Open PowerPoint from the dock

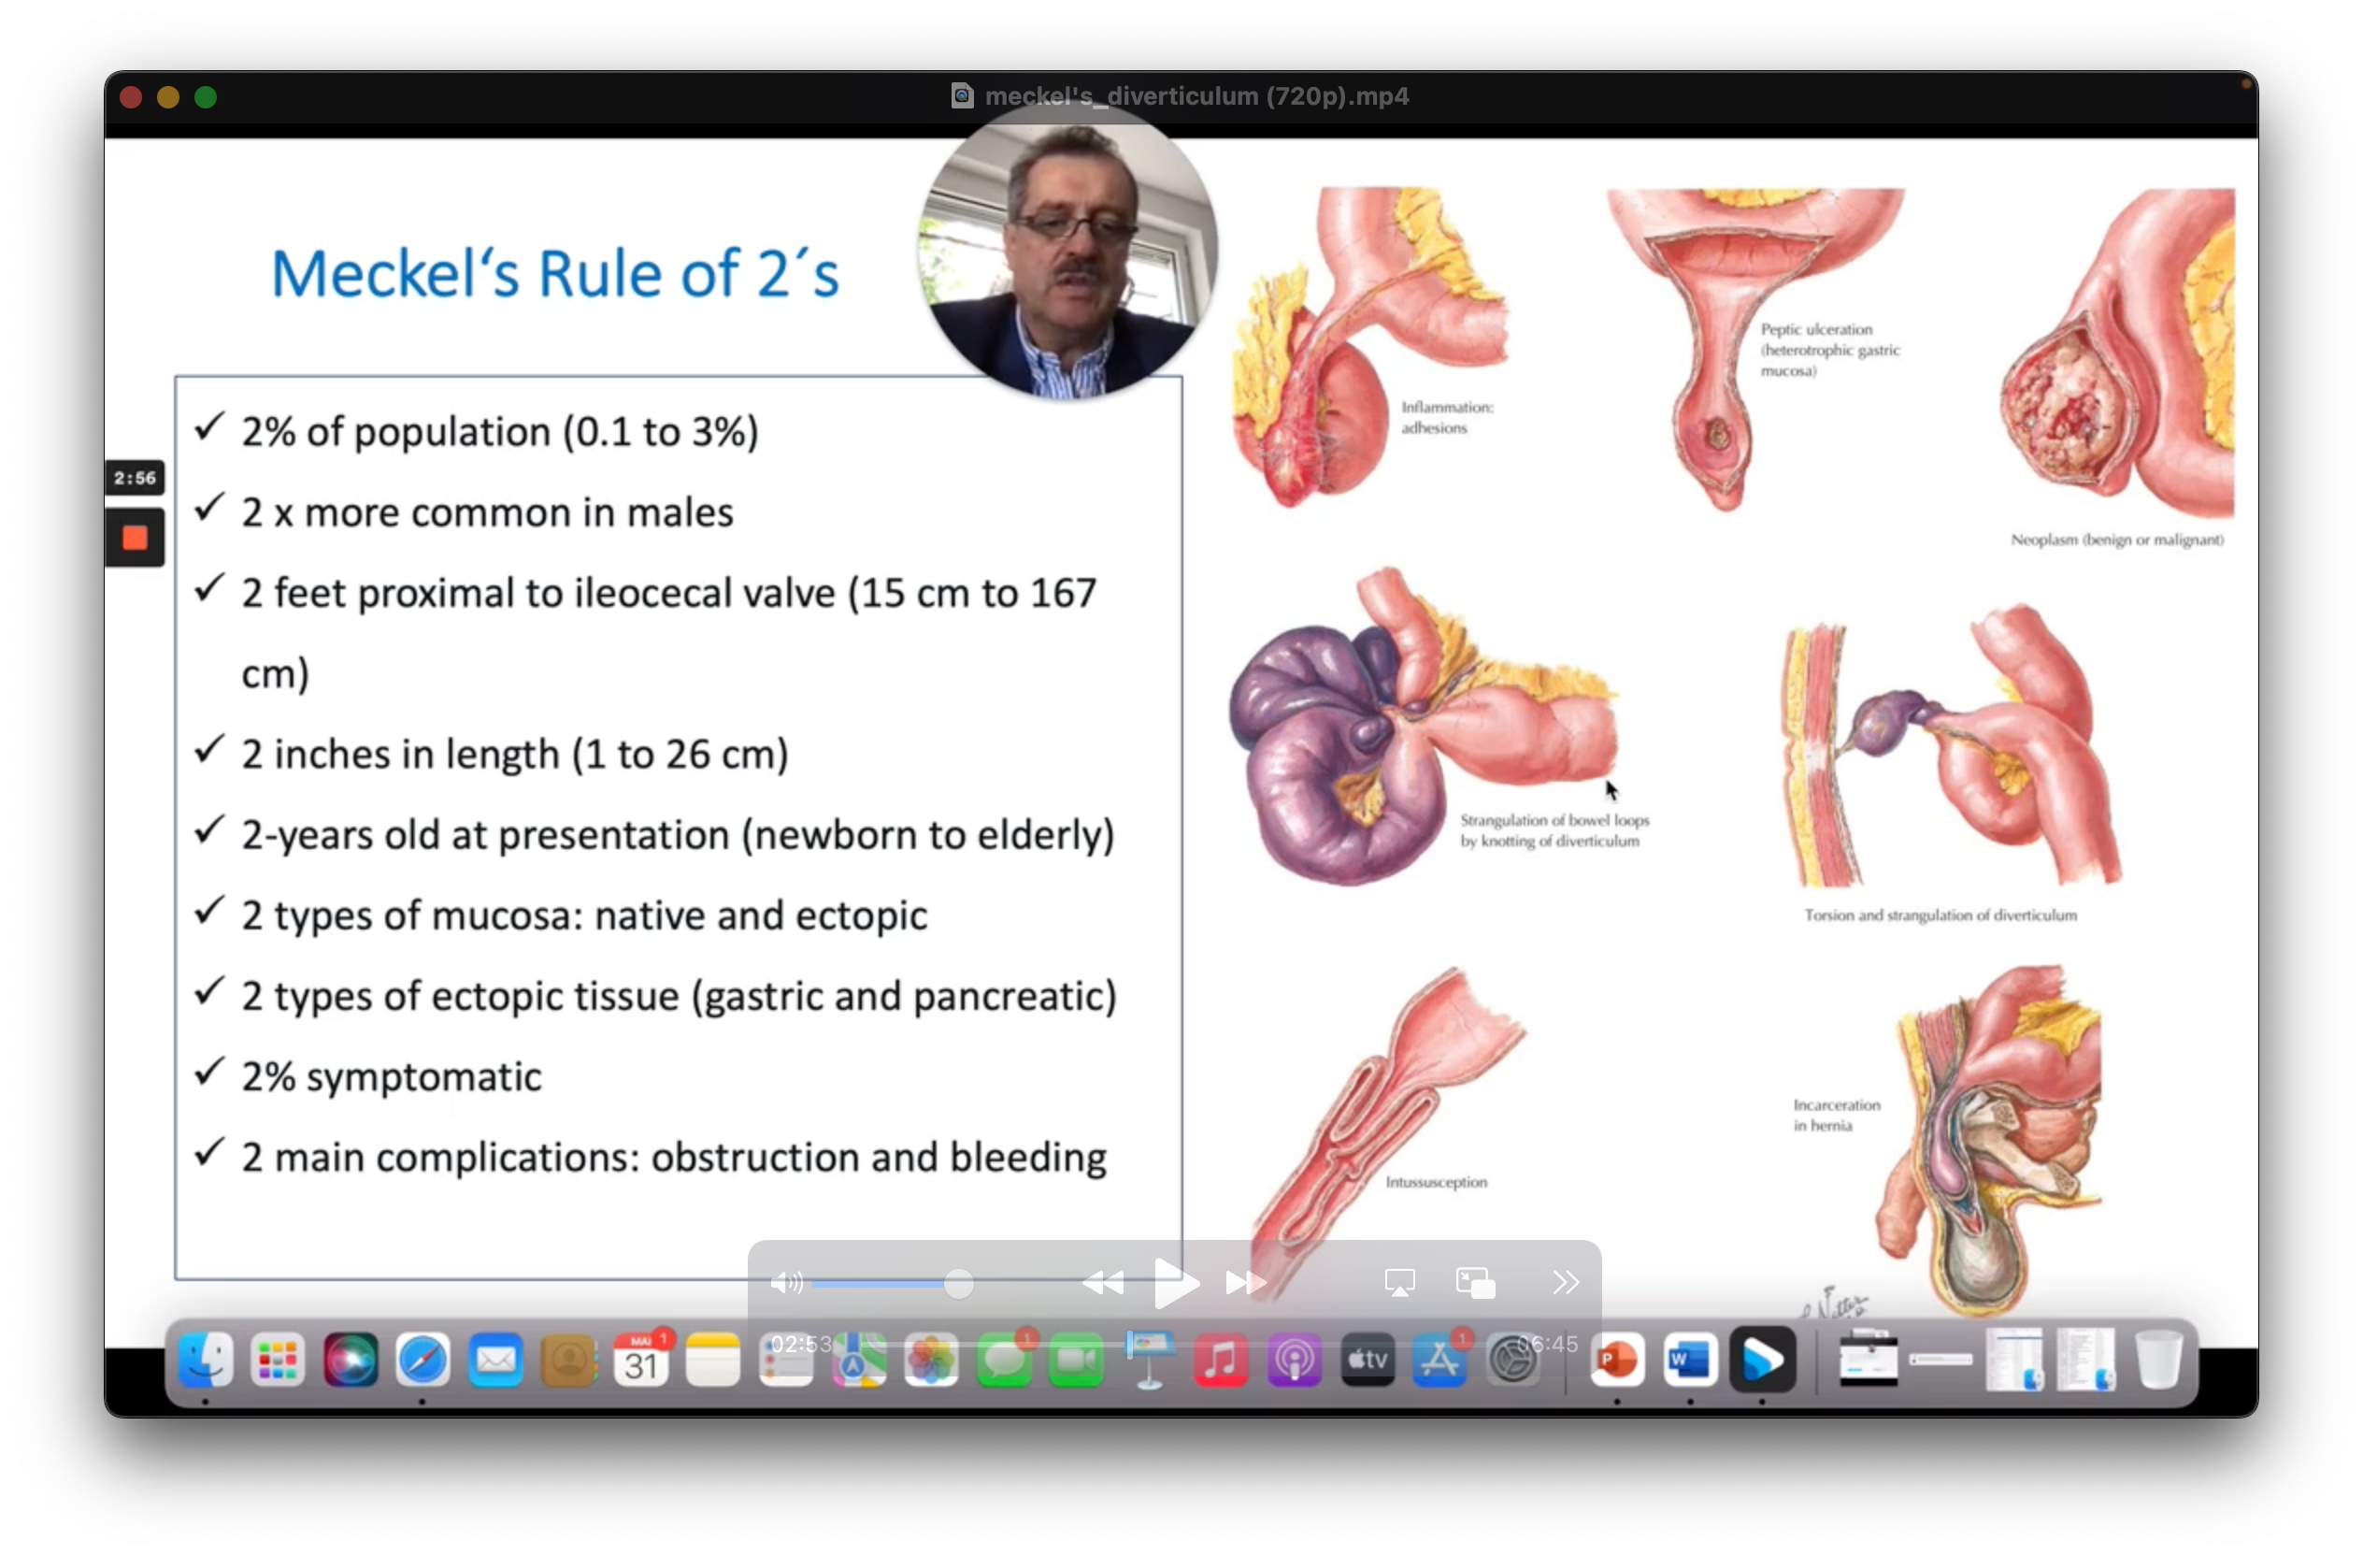click(1617, 1360)
